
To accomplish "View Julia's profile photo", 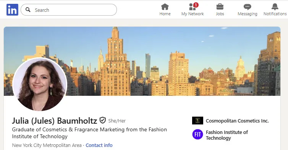I will click(x=40, y=85).
